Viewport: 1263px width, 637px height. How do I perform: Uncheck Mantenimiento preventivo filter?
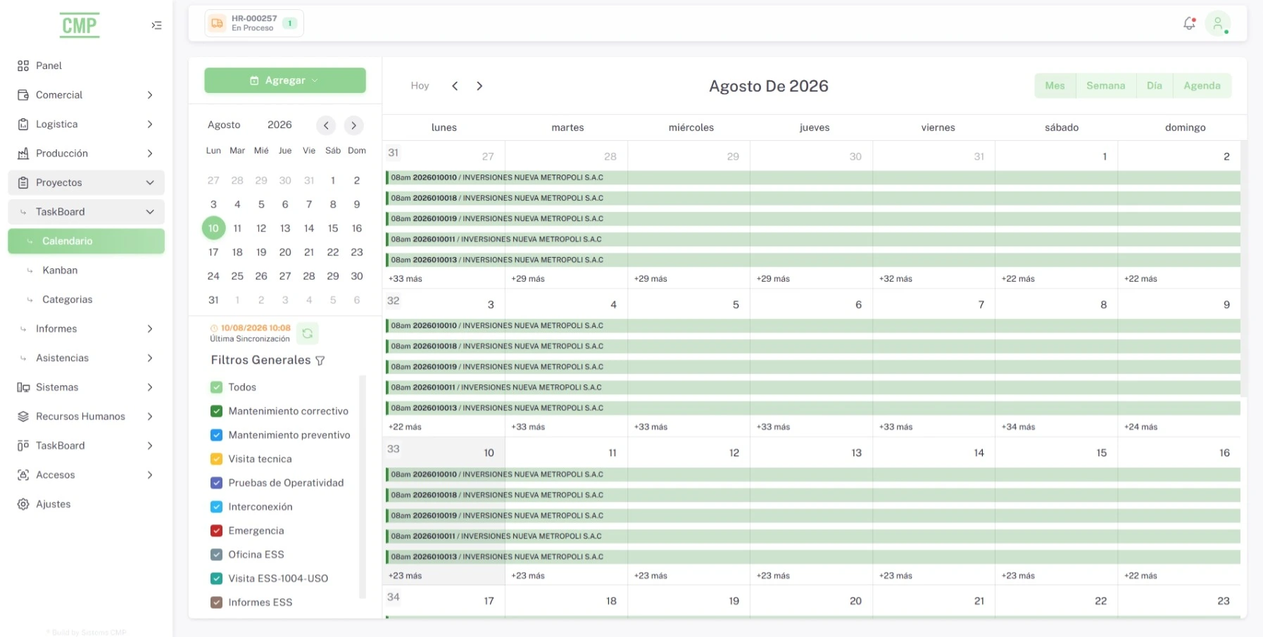pyautogui.click(x=217, y=435)
